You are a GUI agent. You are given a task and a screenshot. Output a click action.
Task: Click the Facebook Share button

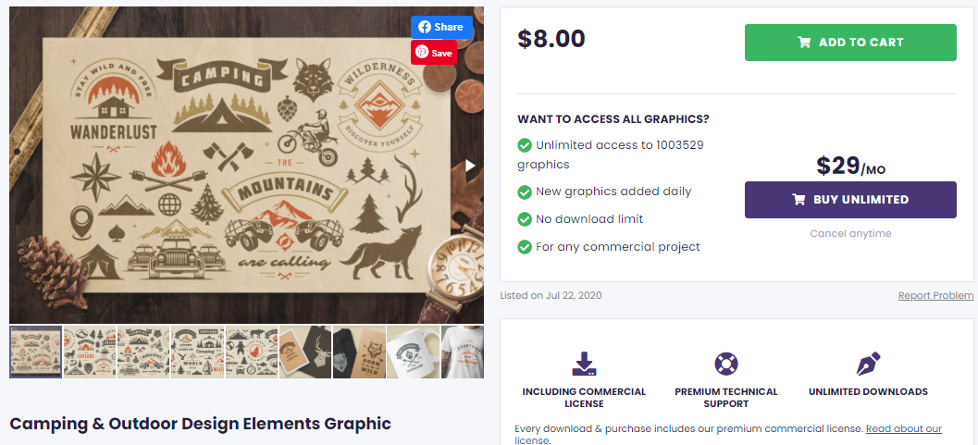(441, 27)
